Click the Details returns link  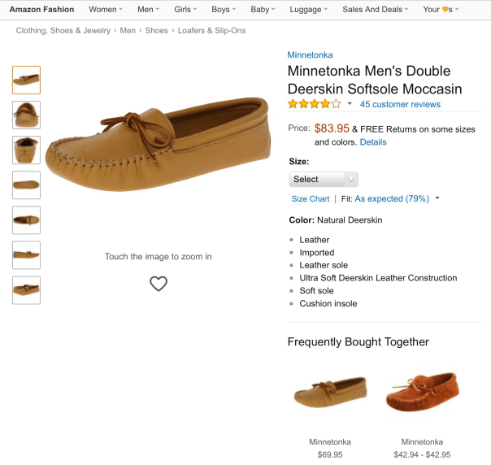point(373,142)
